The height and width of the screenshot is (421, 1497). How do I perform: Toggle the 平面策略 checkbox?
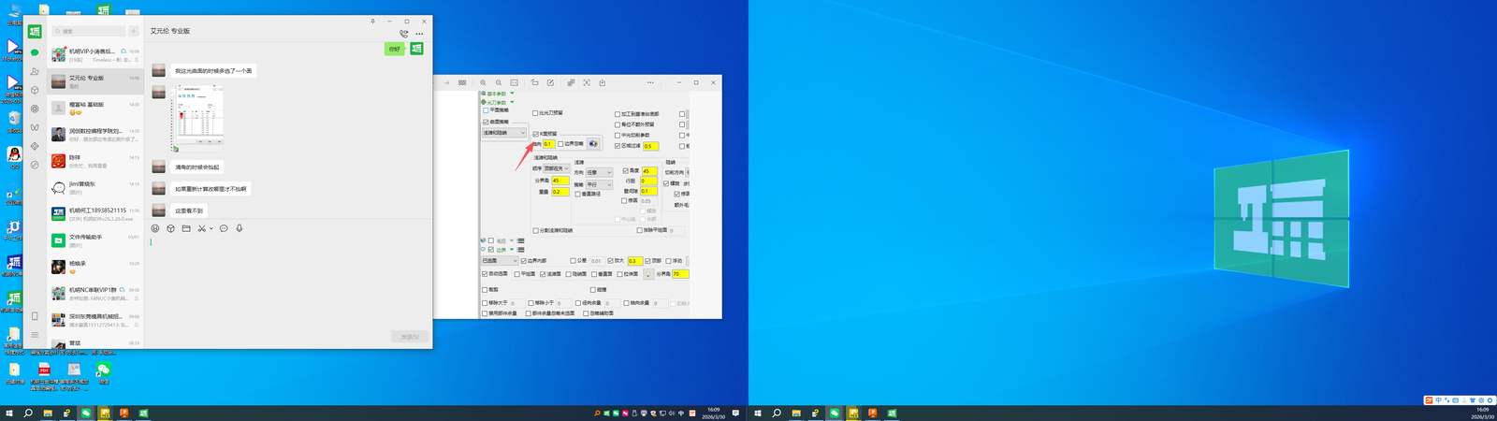coord(486,110)
